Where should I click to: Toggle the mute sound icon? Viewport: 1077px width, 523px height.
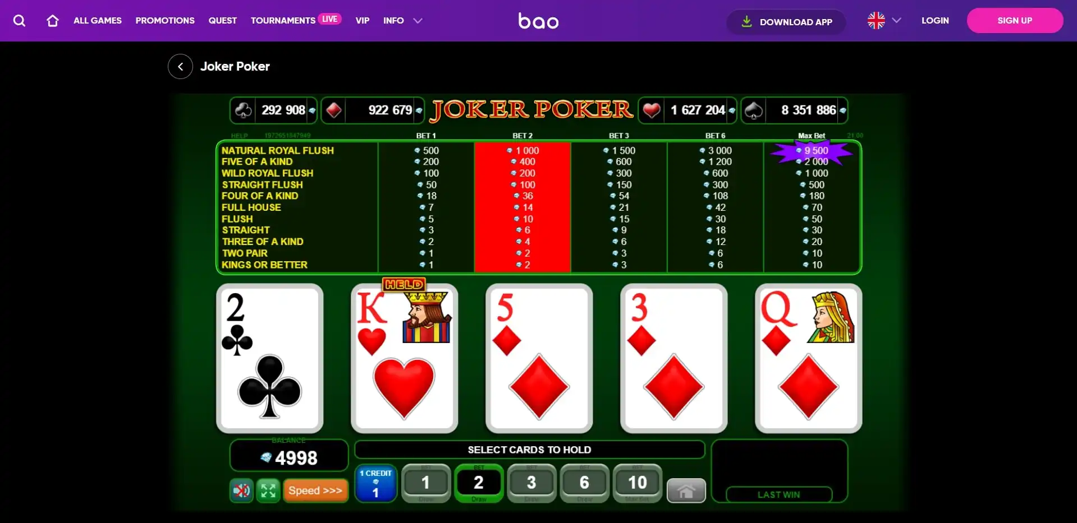tap(242, 490)
